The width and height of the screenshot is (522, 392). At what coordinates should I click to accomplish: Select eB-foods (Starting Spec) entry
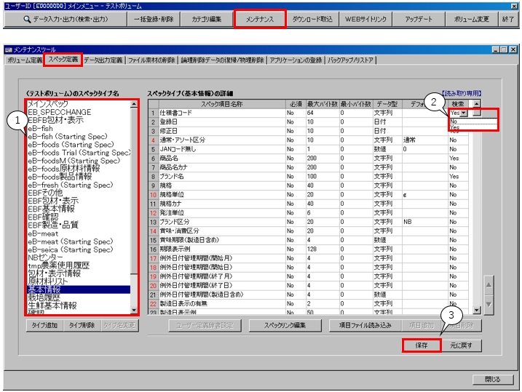(x=79, y=145)
